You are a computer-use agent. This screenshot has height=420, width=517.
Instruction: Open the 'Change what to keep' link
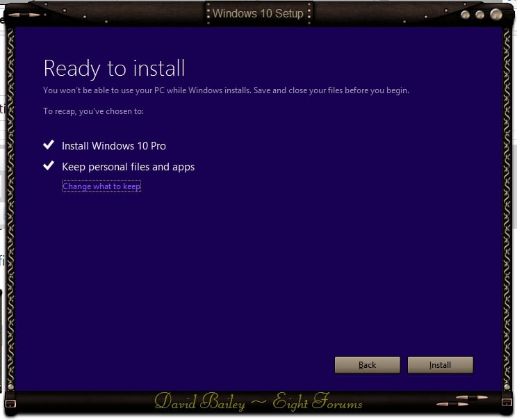[x=101, y=186]
